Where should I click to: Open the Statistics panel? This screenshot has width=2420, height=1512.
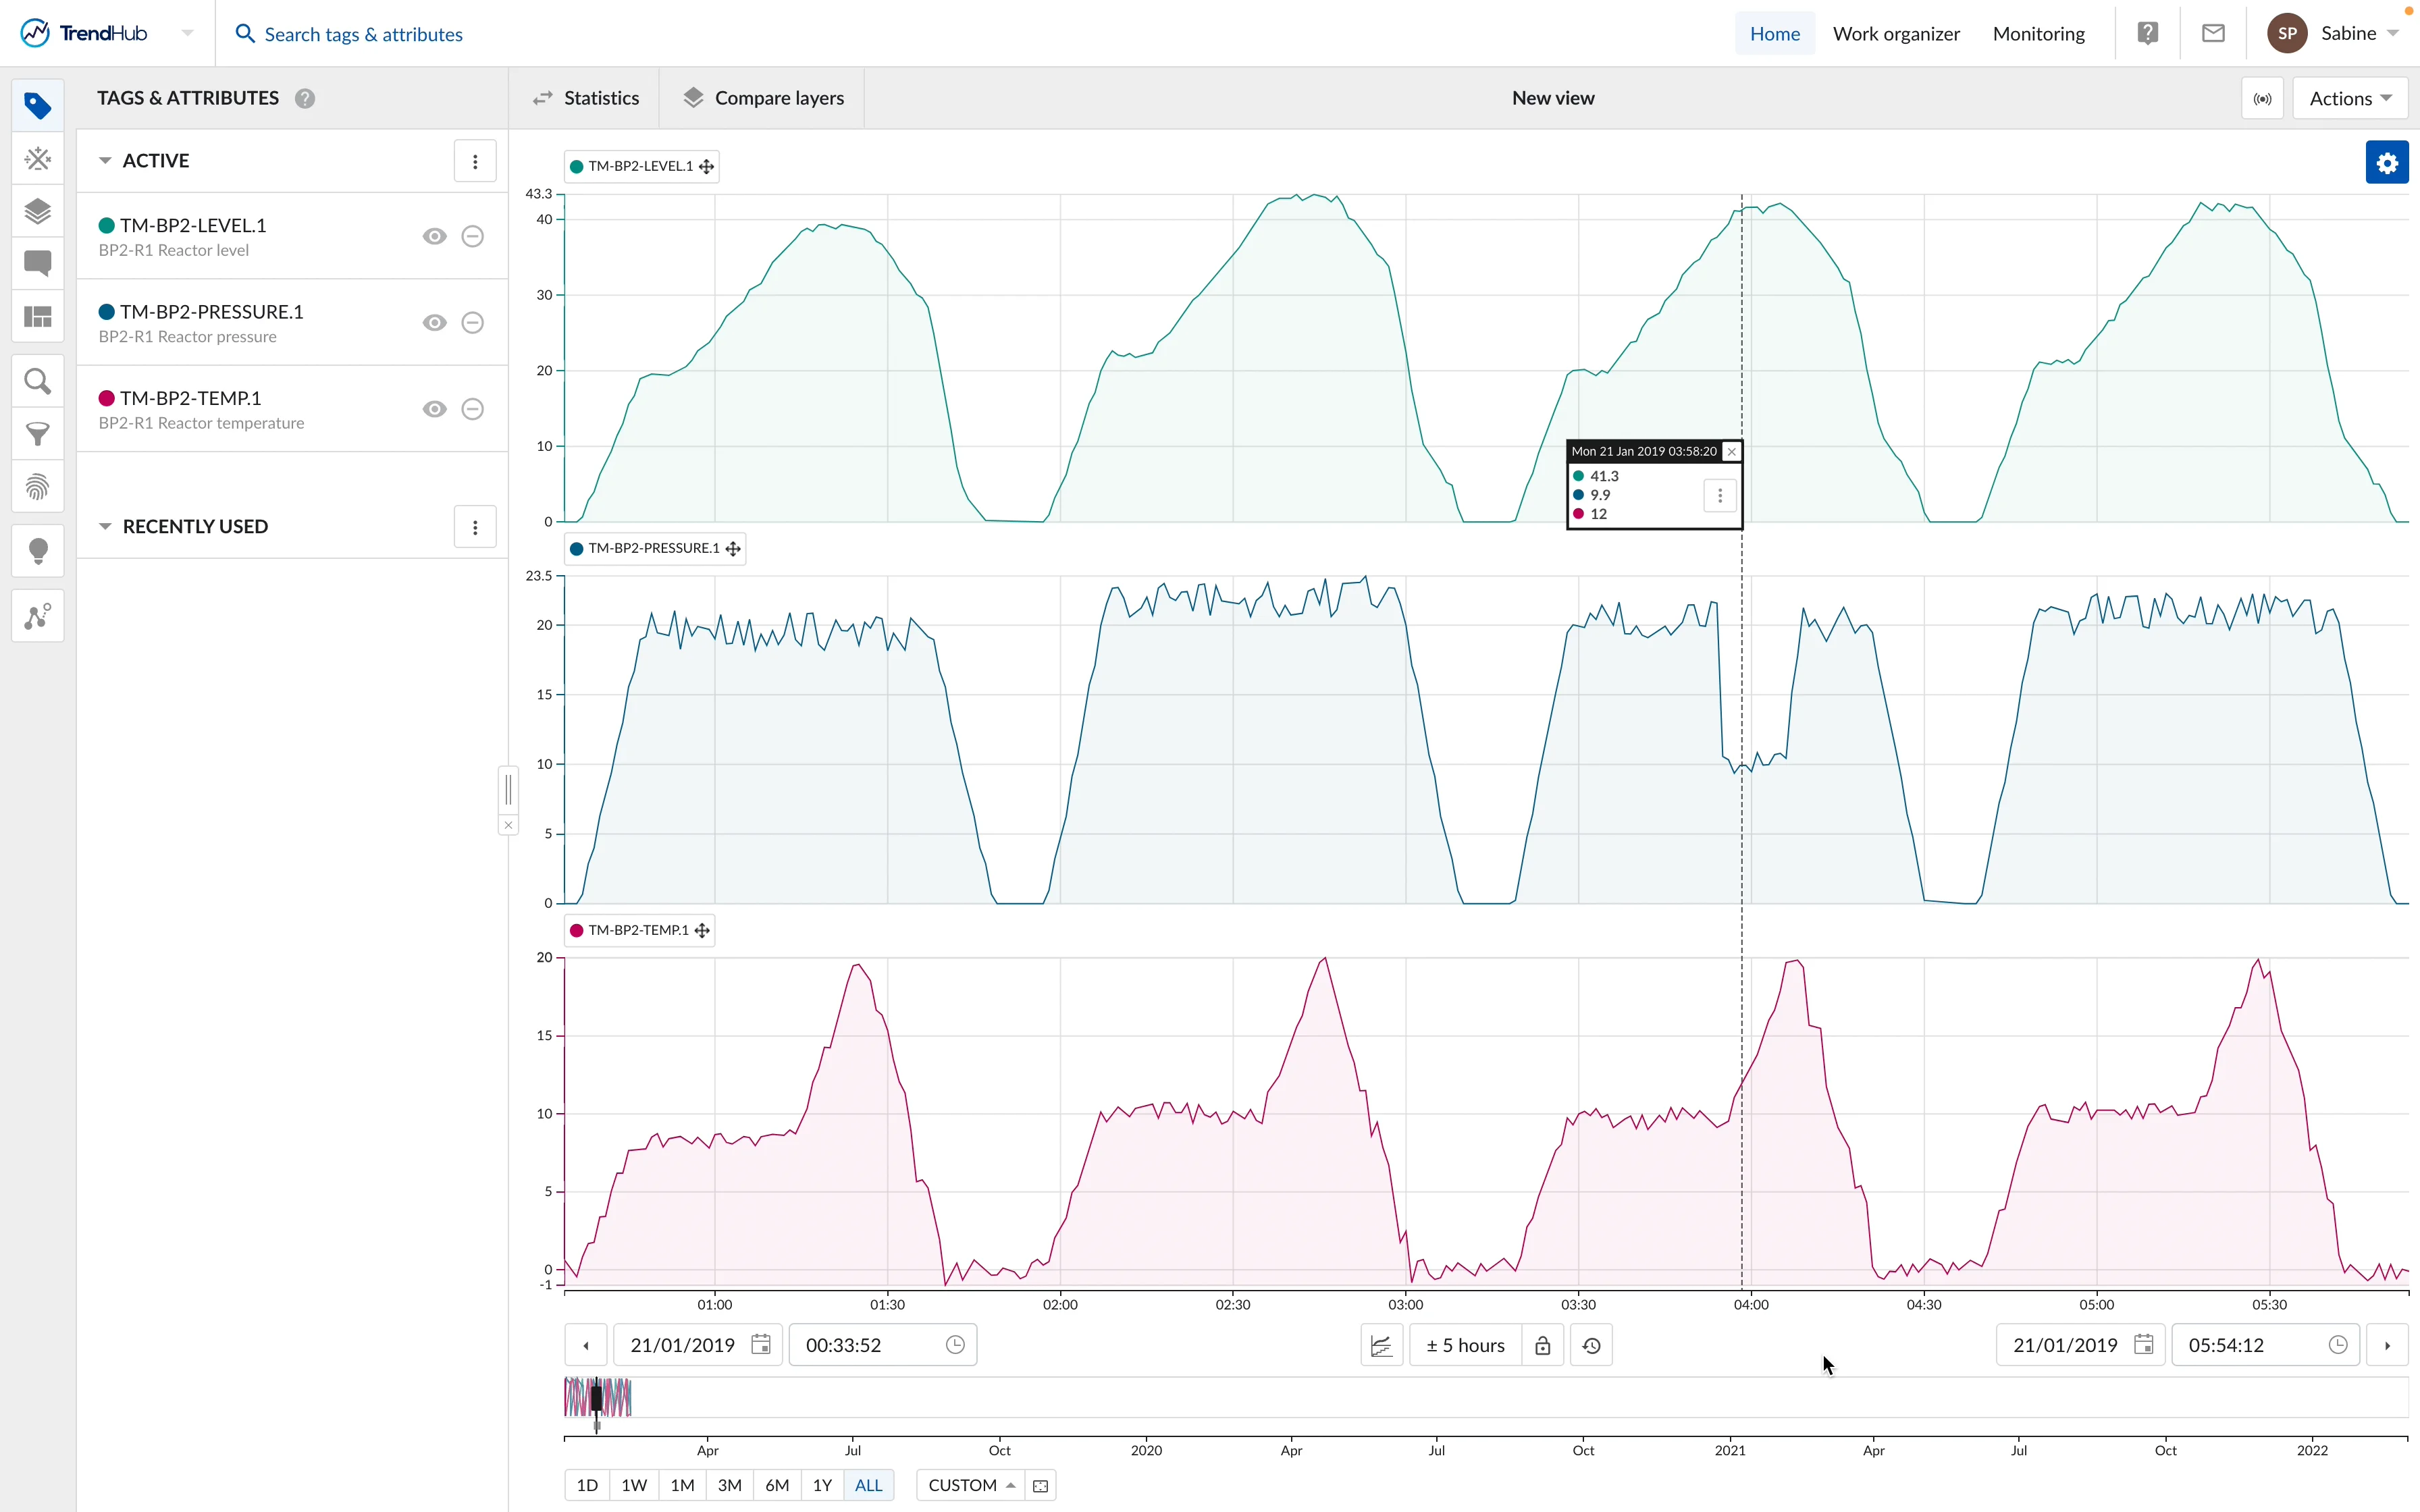click(585, 98)
